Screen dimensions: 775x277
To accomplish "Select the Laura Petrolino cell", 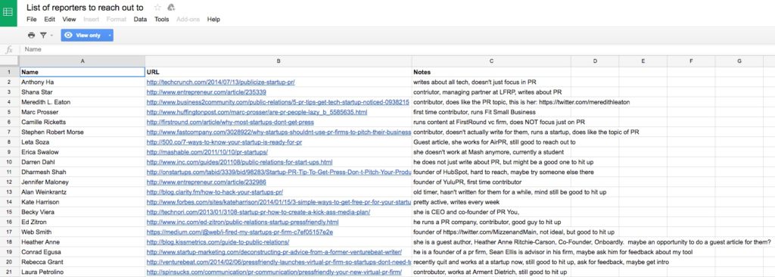I will click(x=82, y=272).
